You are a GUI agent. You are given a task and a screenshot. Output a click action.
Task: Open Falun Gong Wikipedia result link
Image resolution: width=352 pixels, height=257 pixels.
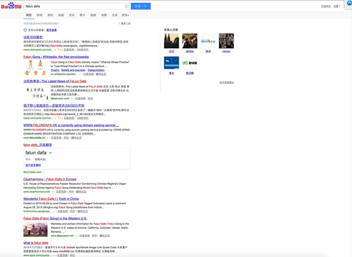[56, 57]
